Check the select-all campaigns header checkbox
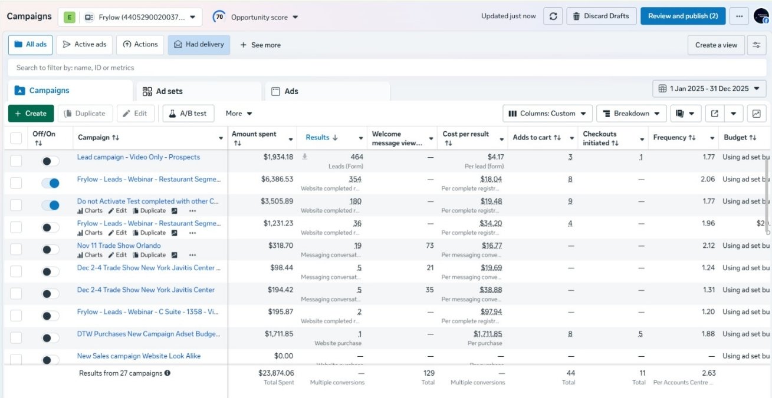Viewport: 772px width, 398px height. pyautogui.click(x=16, y=138)
